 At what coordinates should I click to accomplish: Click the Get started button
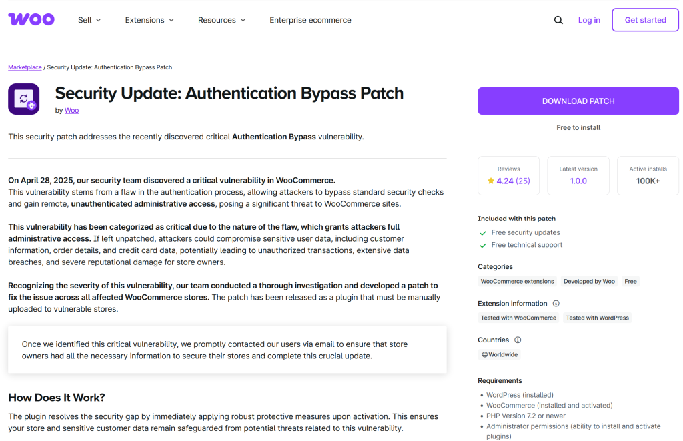pos(645,20)
